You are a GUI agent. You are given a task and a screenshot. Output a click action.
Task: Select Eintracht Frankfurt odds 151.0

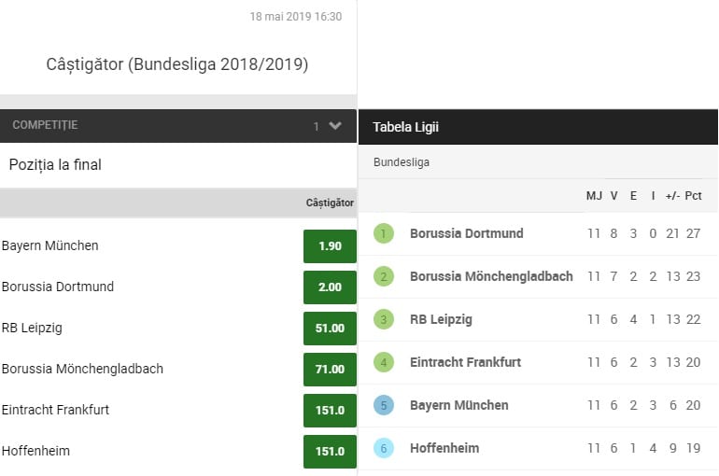tap(330, 411)
